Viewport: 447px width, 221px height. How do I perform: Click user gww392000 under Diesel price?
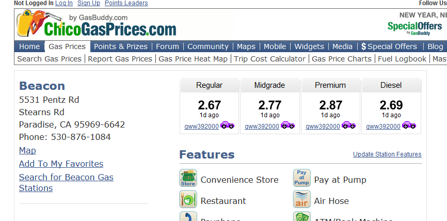tap(384, 127)
